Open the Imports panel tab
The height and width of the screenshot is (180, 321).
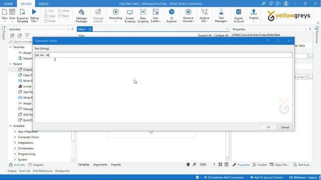(x=116, y=164)
